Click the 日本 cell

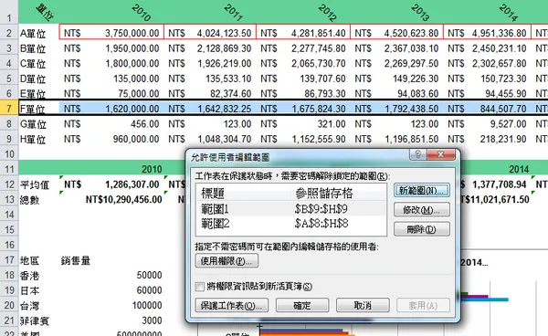pos(38,290)
